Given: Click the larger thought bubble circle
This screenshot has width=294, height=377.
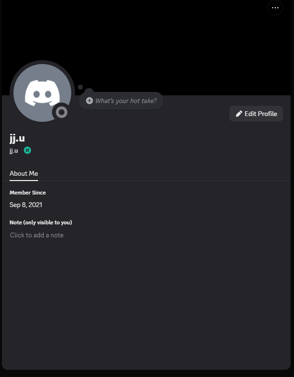Looking at the screenshot, I should click(x=89, y=91).
